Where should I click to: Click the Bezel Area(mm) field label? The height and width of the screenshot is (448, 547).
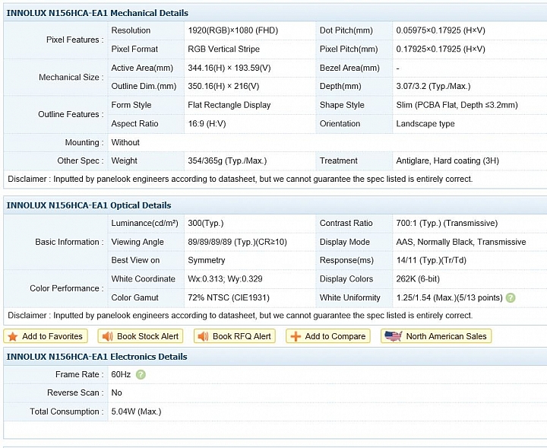click(x=349, y=68)
